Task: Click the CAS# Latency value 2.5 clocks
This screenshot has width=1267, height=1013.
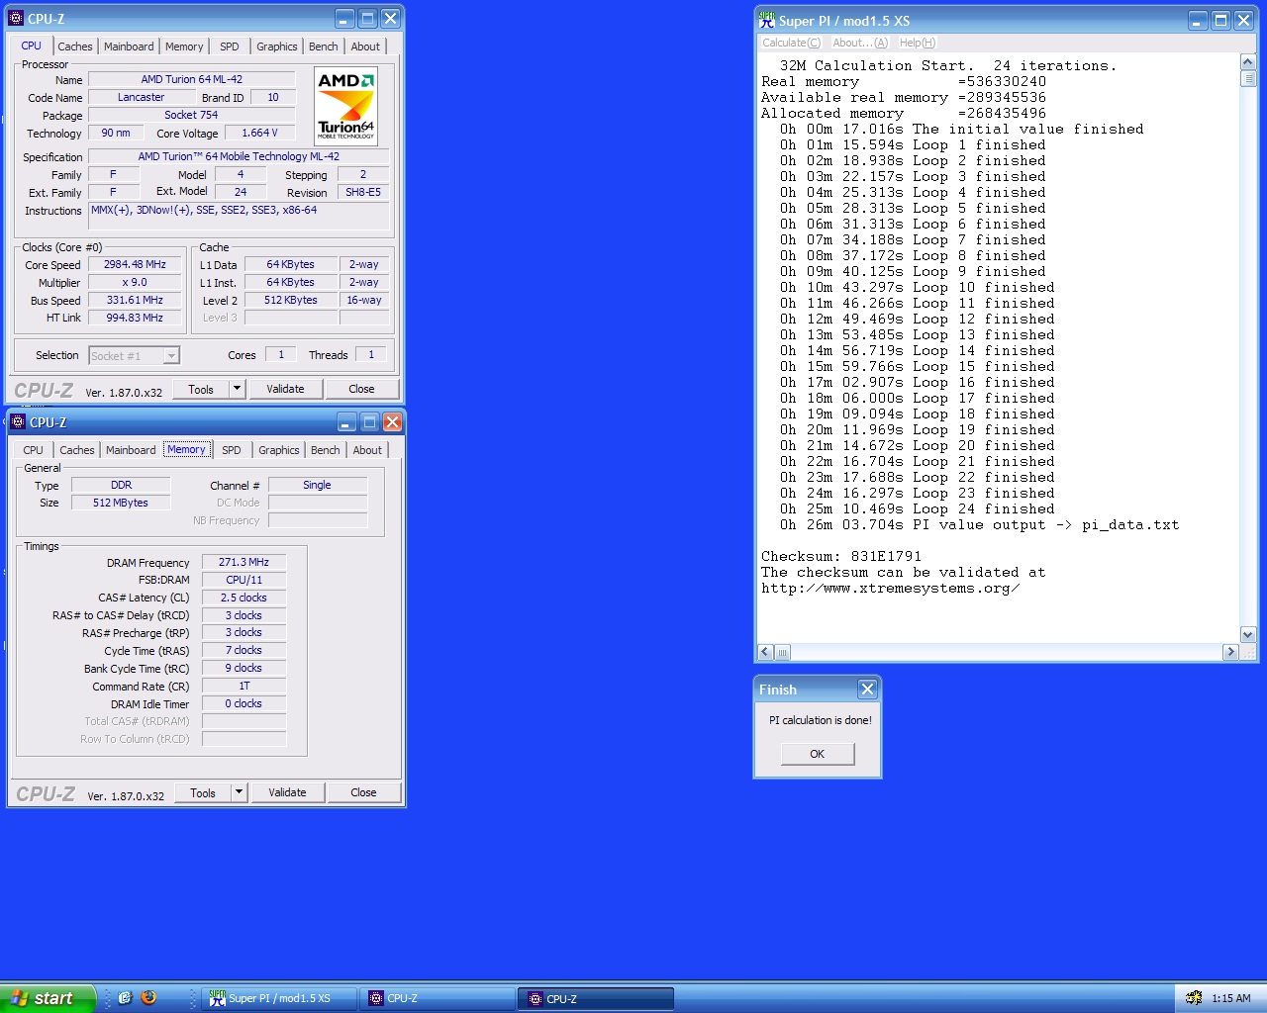Action: pyautogui.click(x=244, y=598)
